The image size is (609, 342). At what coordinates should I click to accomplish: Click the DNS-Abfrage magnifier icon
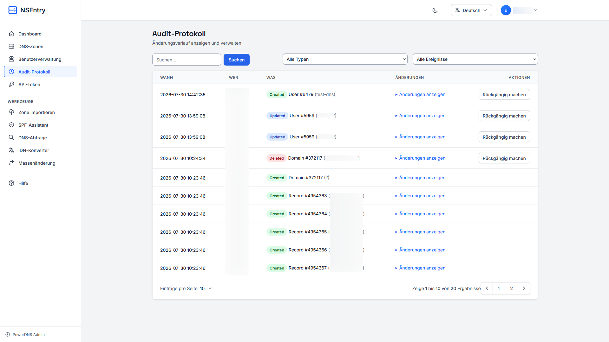coord(11,137)
